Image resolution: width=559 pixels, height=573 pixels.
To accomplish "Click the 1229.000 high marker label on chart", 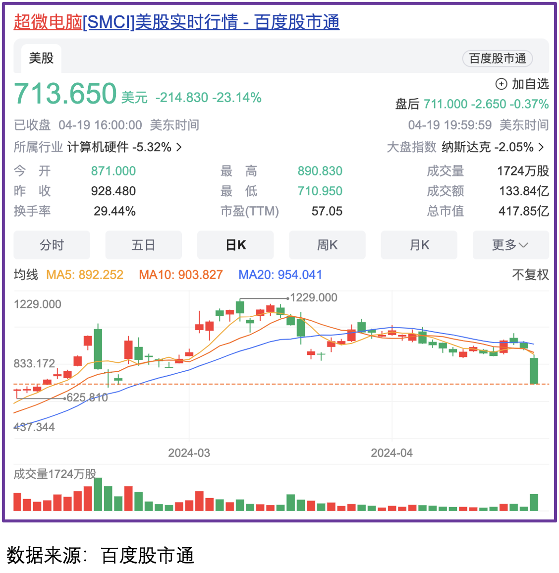I will pos(314,297).
